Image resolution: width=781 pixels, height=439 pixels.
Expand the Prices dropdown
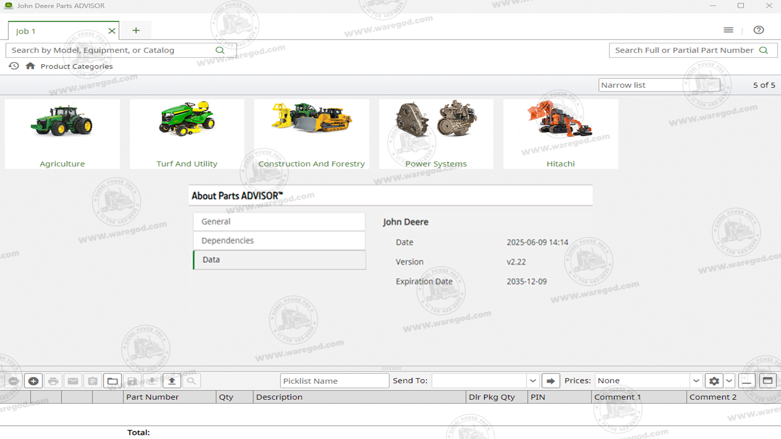pos(696,381)
